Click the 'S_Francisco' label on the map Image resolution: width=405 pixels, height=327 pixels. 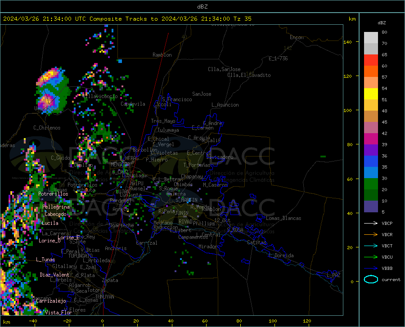click(177, 99)
